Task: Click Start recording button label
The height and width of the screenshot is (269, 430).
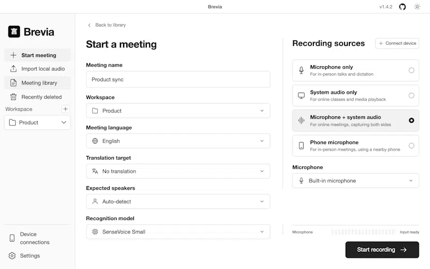Action: click(376, 250)
